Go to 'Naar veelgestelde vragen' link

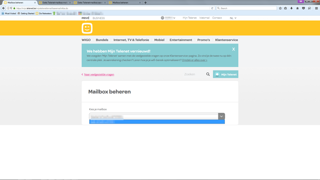(x=99, y=74)
